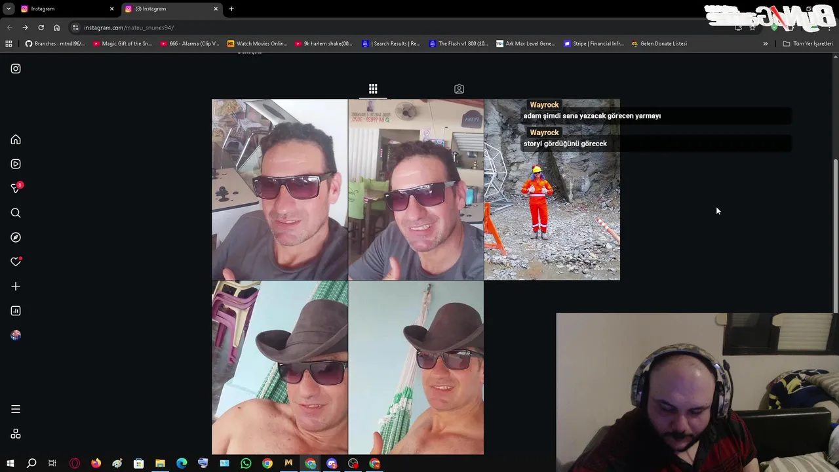Open the Meta apps icon at sidebar bottom
The image size is (839, 472).
click(16, 434)
